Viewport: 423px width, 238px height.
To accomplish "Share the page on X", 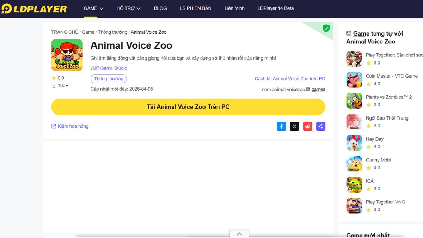I will (294, 126).
